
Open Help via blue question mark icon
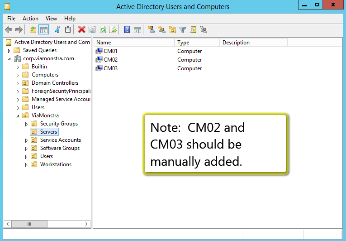point(127,30)
